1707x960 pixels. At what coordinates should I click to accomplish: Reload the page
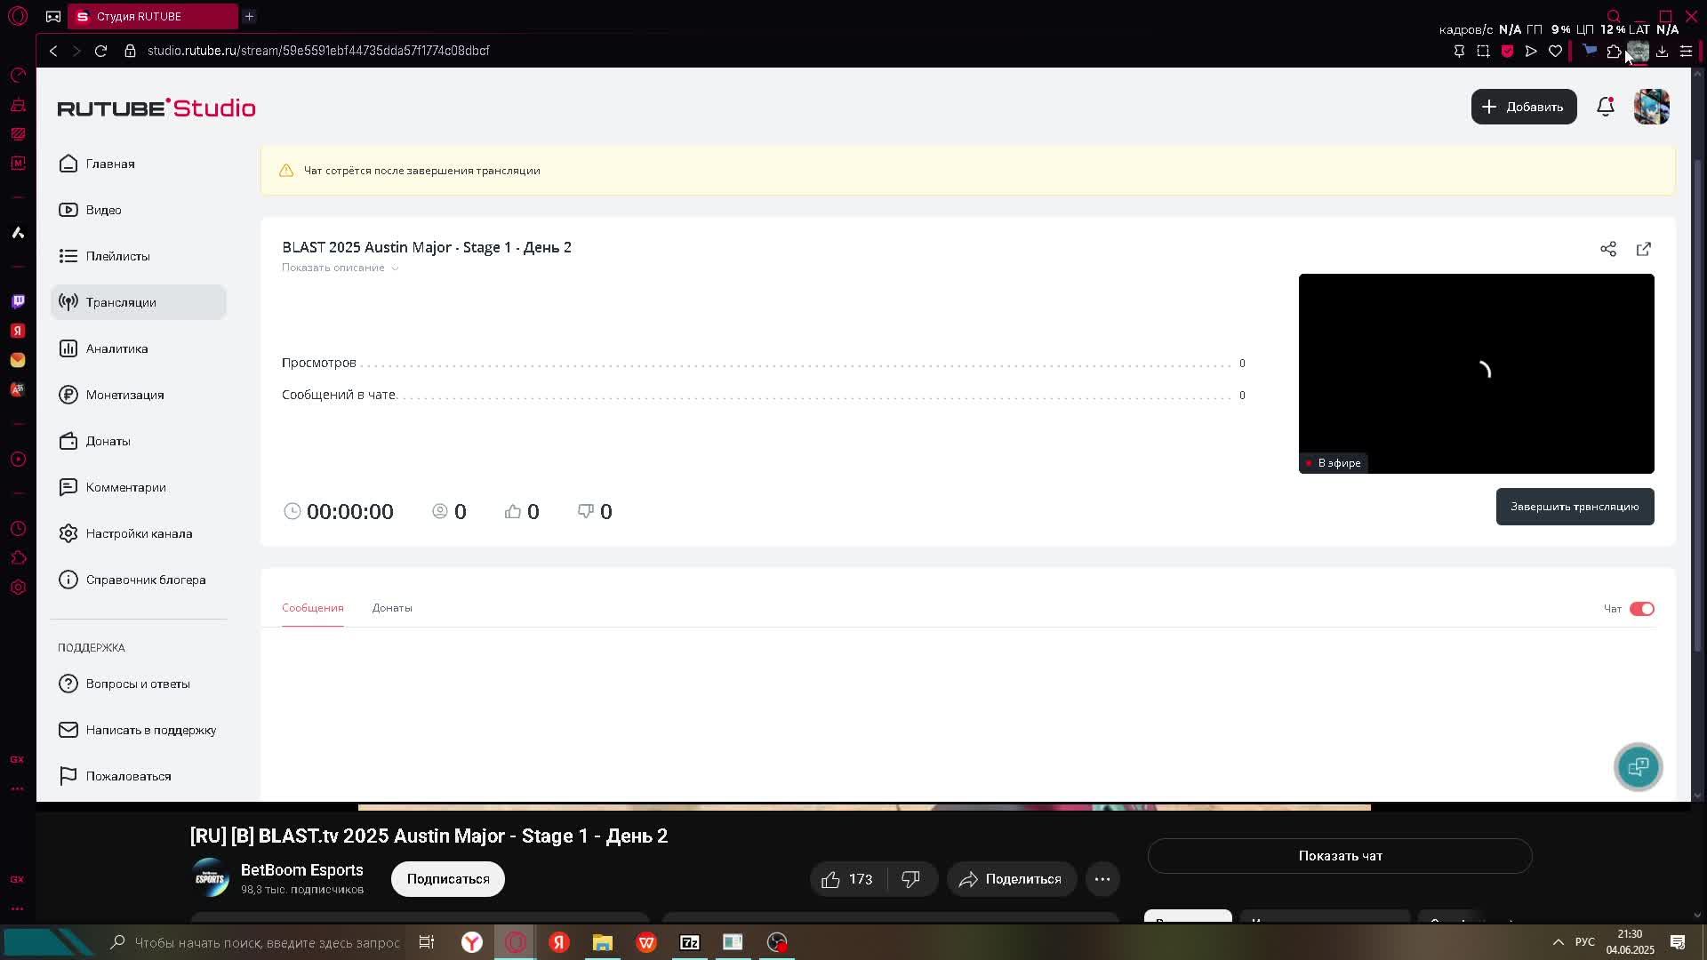pos(100,51)
